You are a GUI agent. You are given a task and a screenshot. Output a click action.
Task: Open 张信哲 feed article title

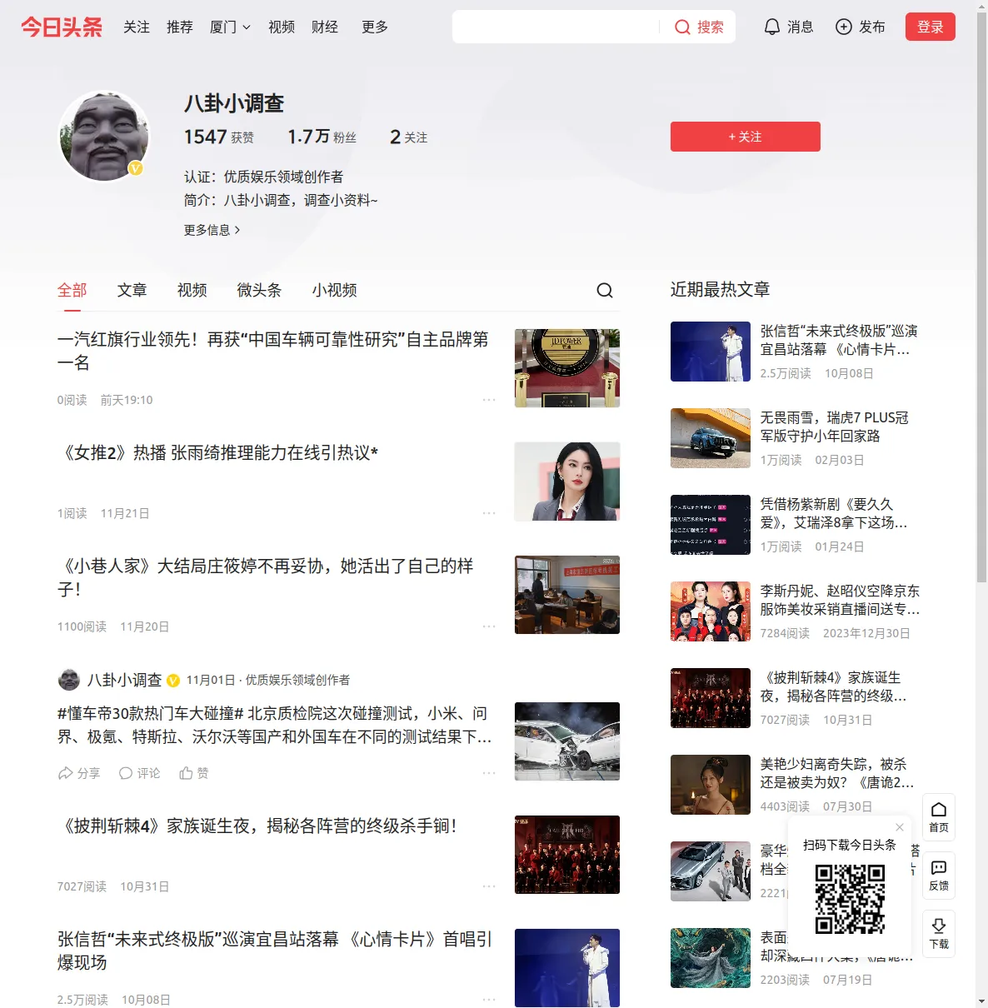(275, 951)
